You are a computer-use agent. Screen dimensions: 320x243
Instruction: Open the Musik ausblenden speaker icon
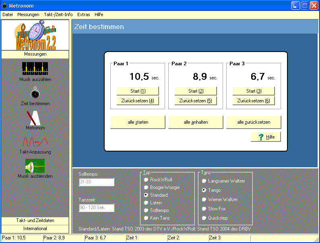35,166
